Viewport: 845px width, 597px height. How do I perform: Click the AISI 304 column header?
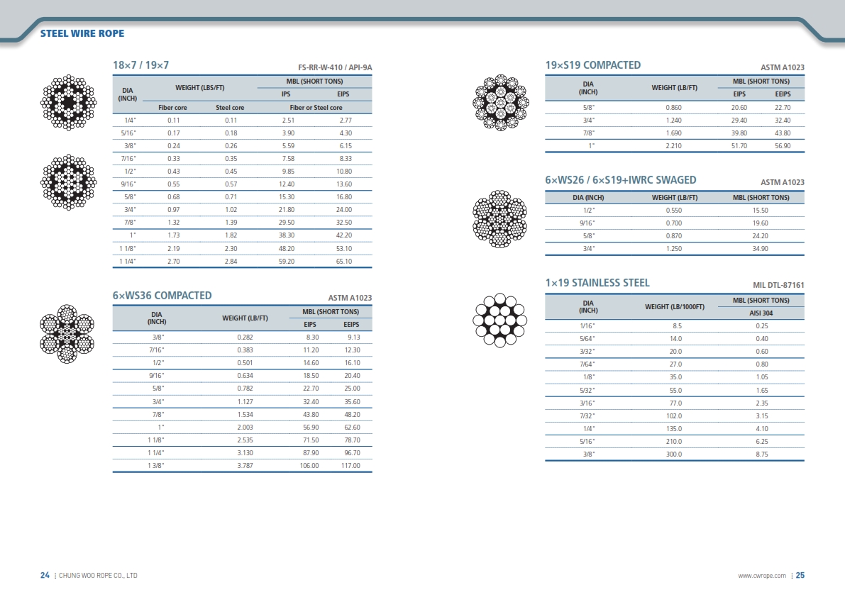tap(761, 313)
